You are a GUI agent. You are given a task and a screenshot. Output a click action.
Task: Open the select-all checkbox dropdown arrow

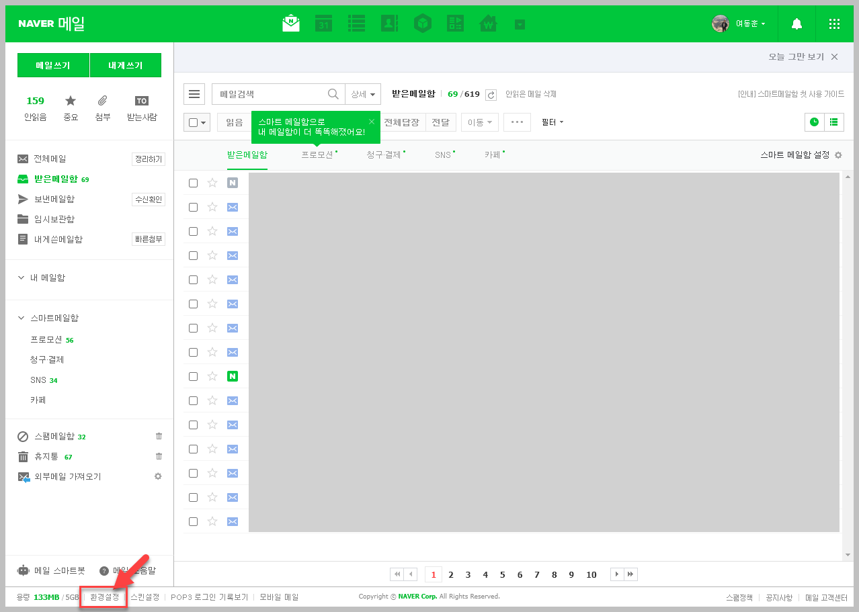pyautogui.click(x=204, y=123)
